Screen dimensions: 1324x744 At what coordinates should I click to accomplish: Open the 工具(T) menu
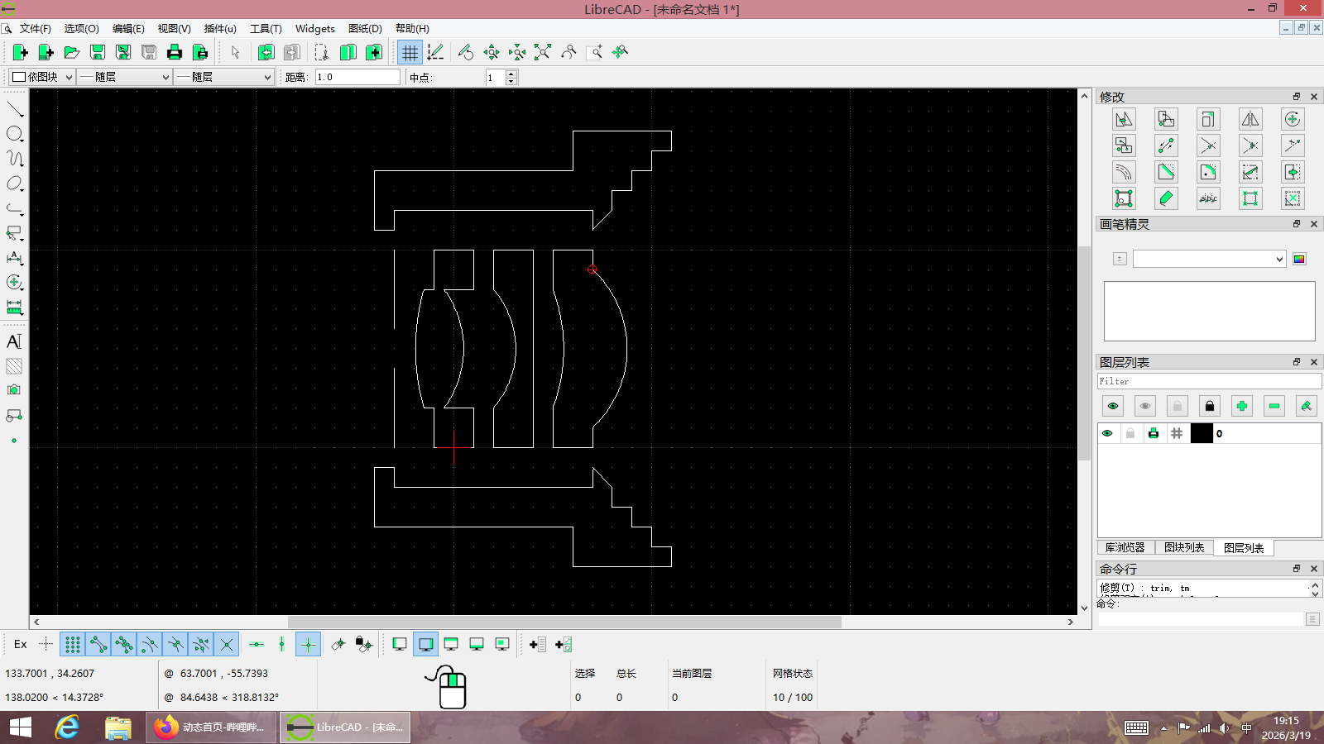coord(266,28)
